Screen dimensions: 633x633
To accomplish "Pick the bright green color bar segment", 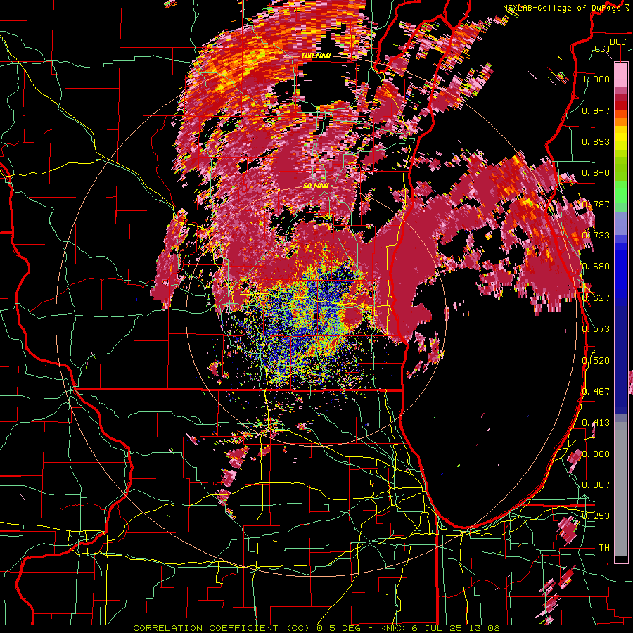I will click(x=621, y=193).
